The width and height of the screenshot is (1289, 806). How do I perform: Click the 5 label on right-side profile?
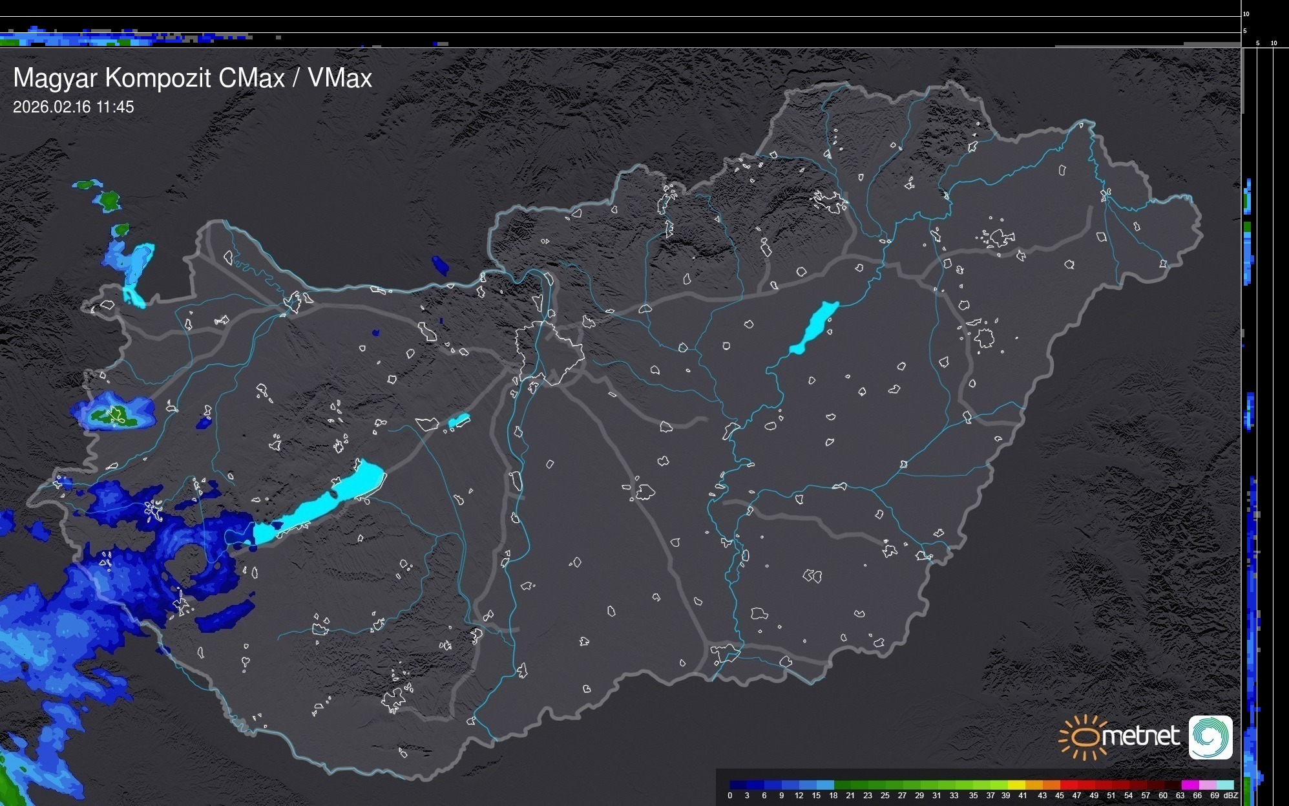pos(1257,43)
